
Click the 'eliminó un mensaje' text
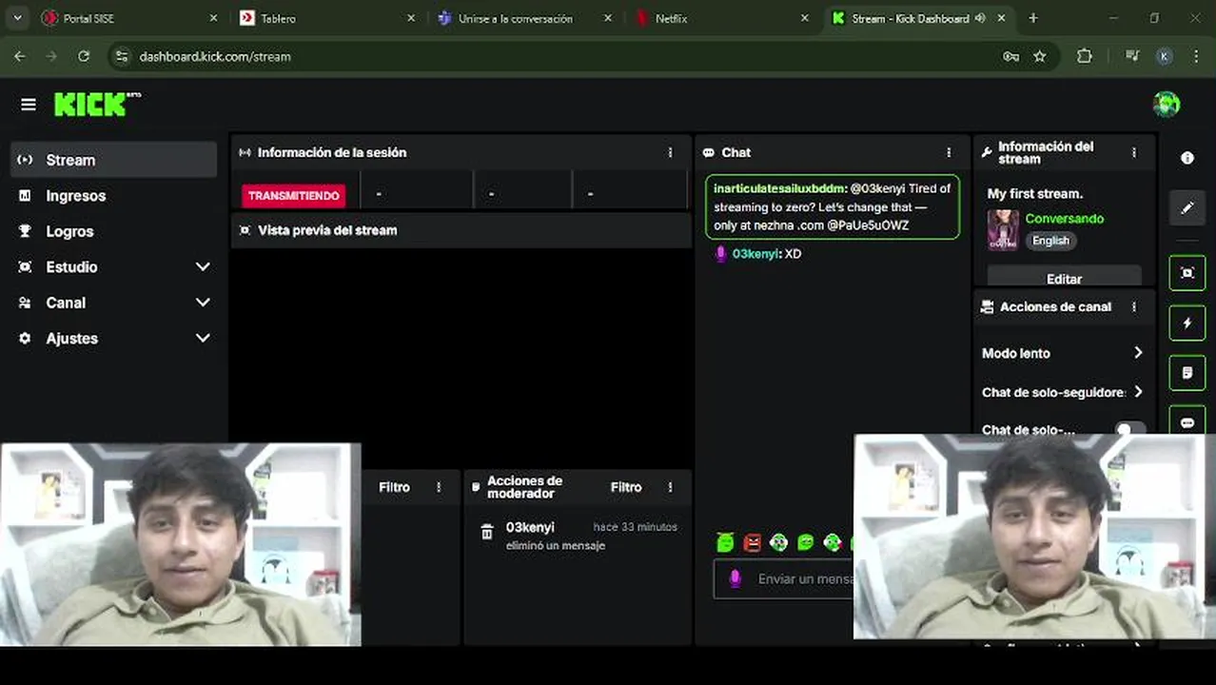pos(556,545)
